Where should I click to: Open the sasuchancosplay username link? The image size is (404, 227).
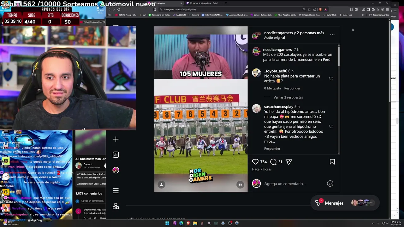[x=279, y=107]
